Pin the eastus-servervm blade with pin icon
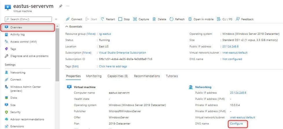Viewport: 283px width, 129px height. click(61, 6)
